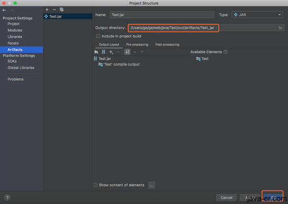Screen dimensions: 288x204
Task: Open Problems page
Action: click(x=16, y=79)
